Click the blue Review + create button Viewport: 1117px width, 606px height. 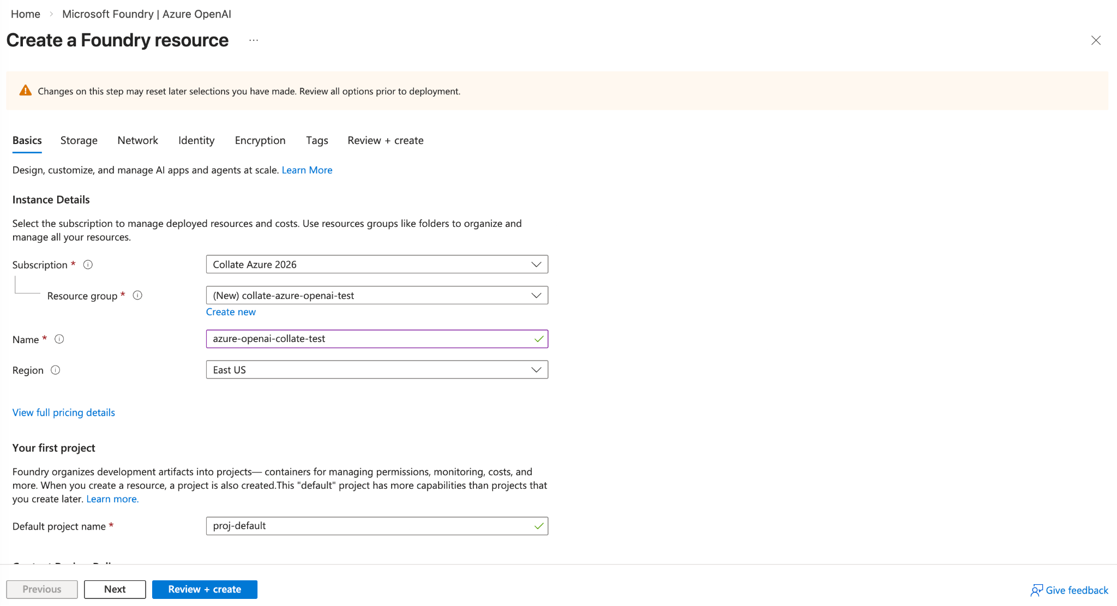(205, 589)
